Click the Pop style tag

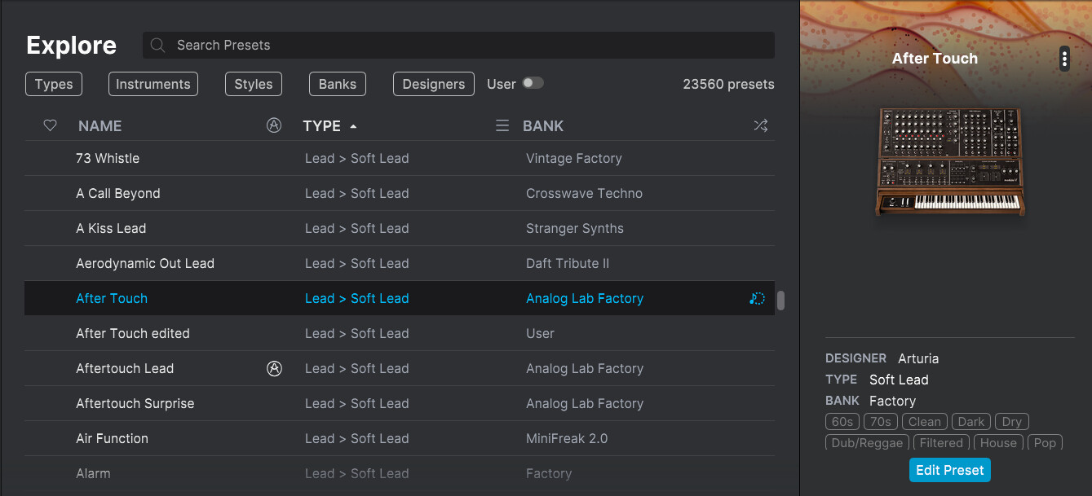(1045, 443)
